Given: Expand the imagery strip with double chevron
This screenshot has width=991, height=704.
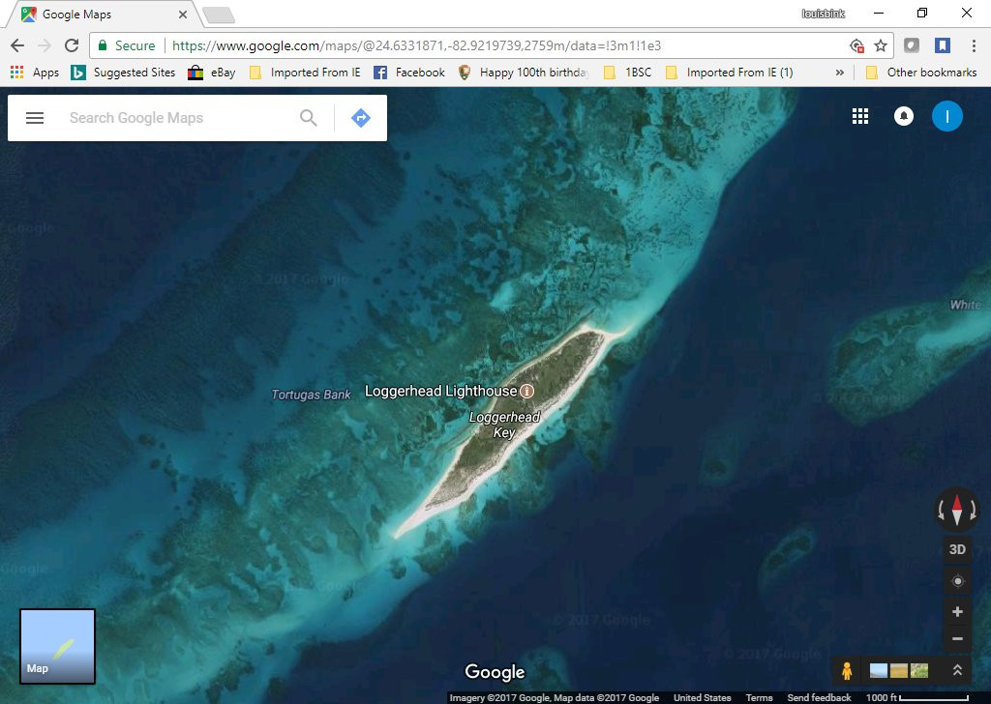Looking at the screenshot, I should point(957,670).
